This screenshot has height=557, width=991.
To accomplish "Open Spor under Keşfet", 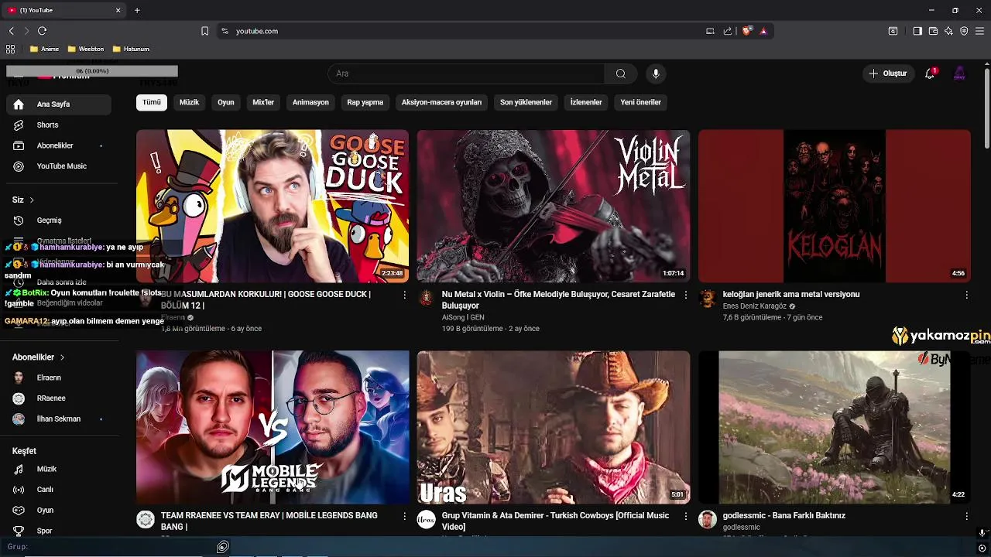I will pos(59,531).
